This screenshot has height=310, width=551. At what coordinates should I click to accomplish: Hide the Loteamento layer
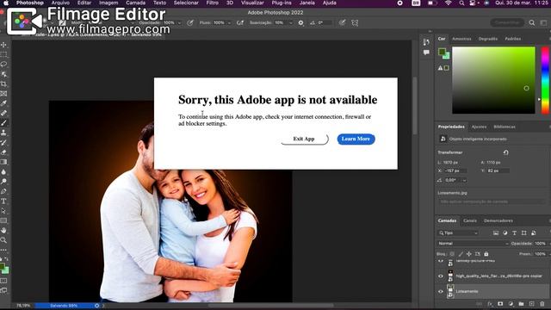tap(441, 291)
